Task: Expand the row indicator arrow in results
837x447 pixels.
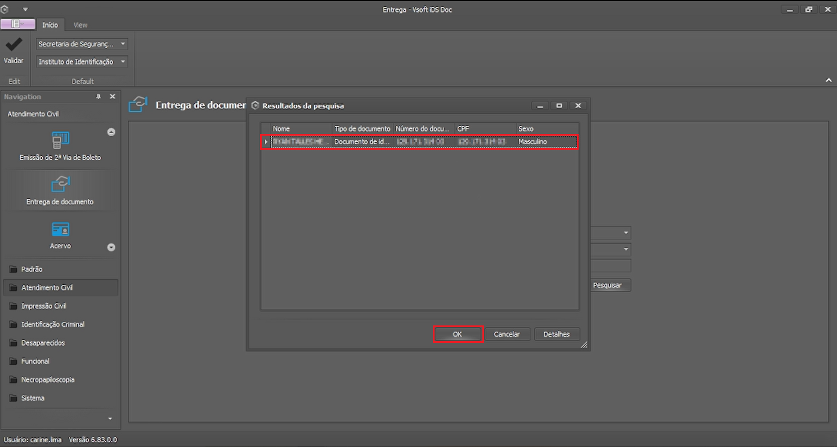Action: 266,142
